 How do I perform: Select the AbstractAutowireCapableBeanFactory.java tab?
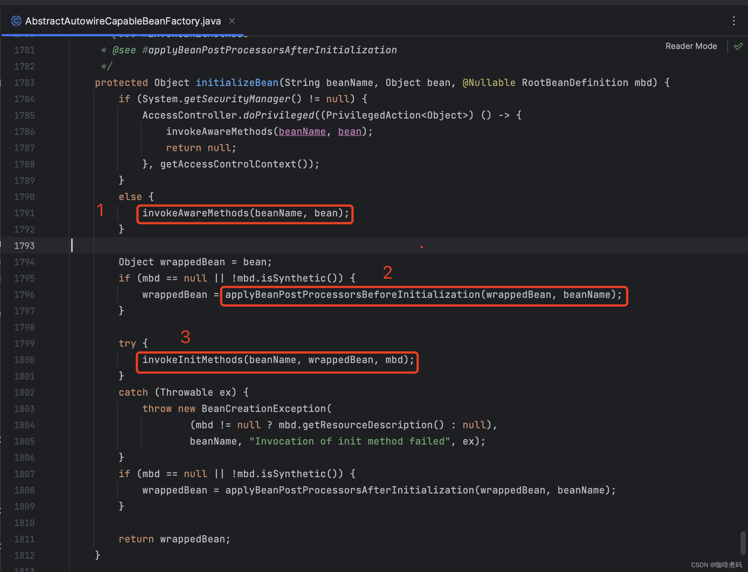(123, 21)
